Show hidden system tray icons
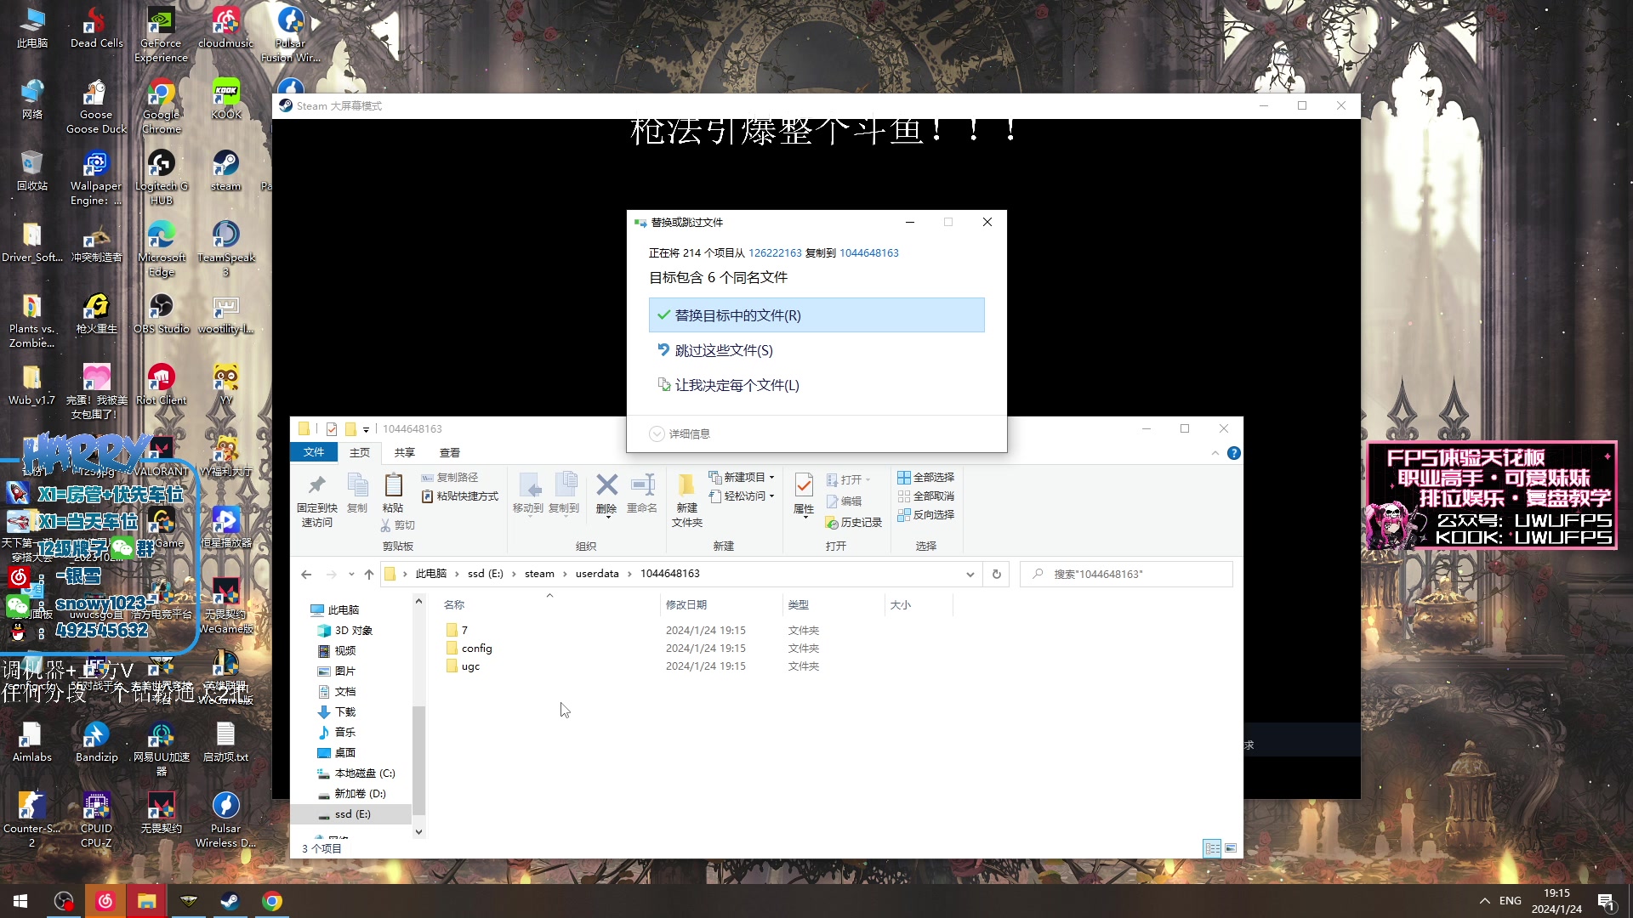Screen dimensions: 1633x918 pos(1485,901)
